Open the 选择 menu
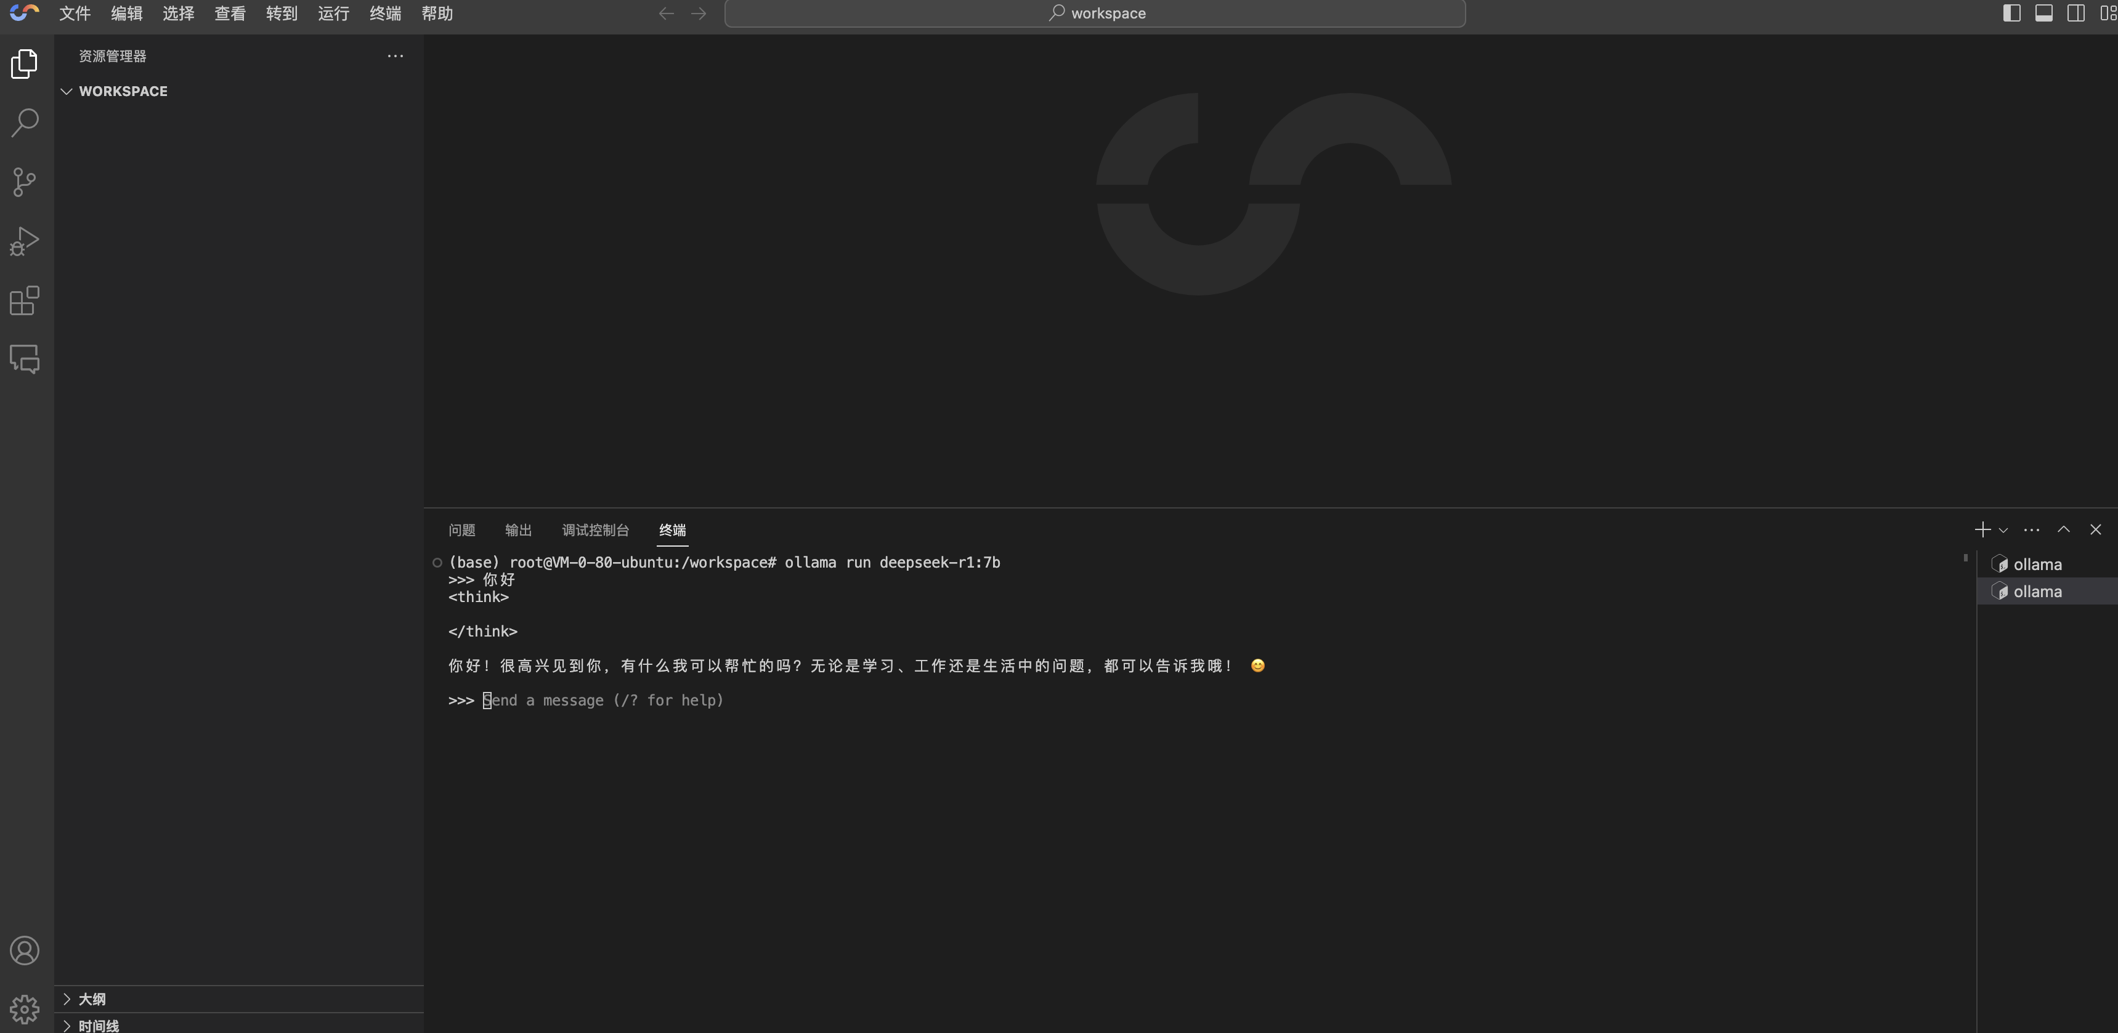The height and width of the screenshot is (1033, 2118). (179, 13)
